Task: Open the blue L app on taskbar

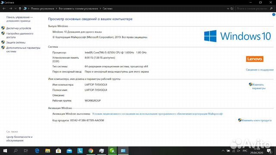Action: pyautogui.click(x=80, y=151)
